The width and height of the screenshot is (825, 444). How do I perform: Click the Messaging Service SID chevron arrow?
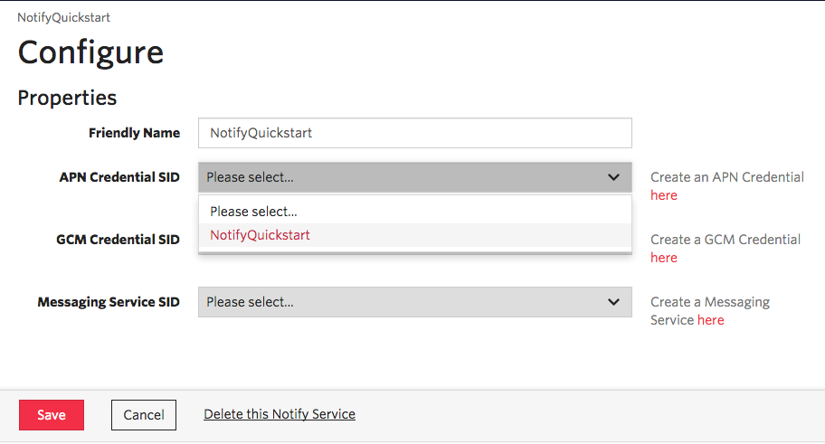[613, 302]
